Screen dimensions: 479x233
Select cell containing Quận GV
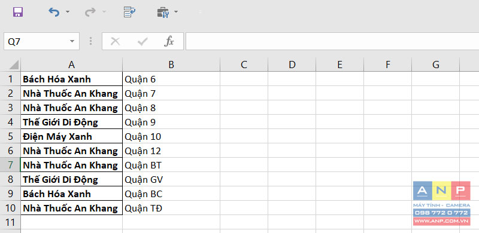[x=171, y=179]
